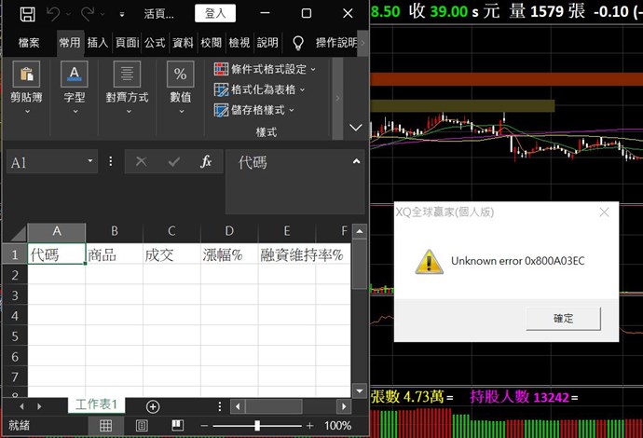
Task: Click the 剪貼簿 clipboard paste icon
Action: [x=26, y=74]
